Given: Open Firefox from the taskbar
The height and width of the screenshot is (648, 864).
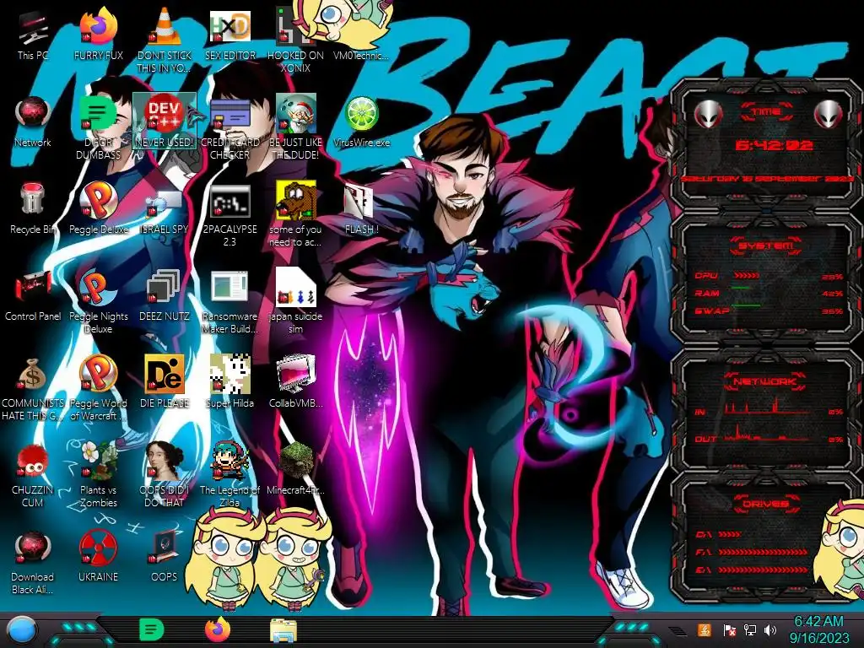Looking at the screenshot, I should click(x=218, y=629).
